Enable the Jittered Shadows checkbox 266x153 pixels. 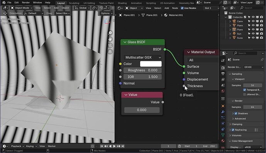tap(244, 95)
